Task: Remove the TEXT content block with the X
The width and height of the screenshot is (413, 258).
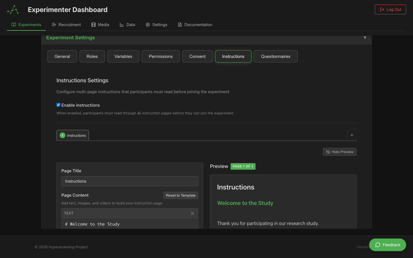Action: [x=192, y=213]
